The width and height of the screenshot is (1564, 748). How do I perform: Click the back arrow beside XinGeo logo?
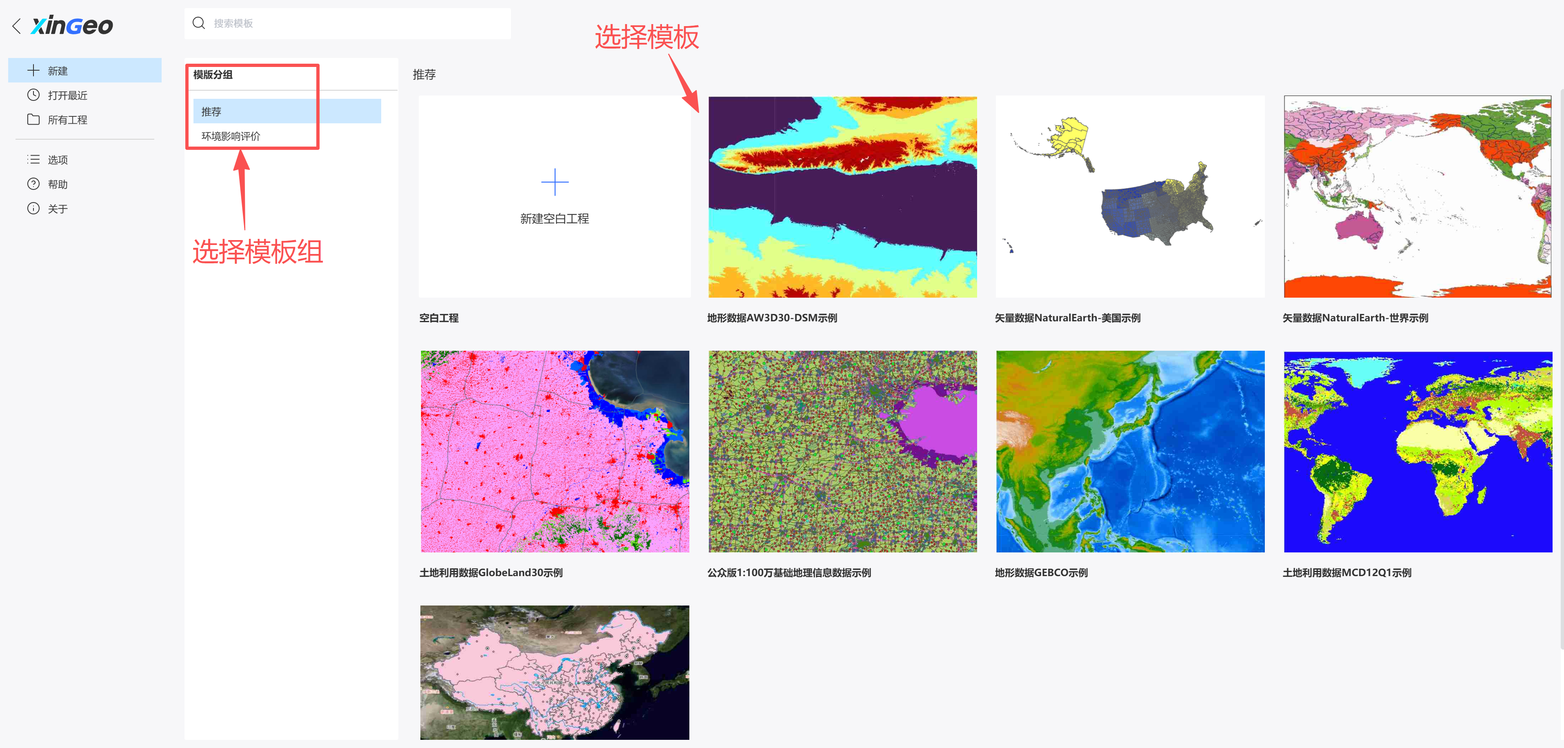[16, 26]
